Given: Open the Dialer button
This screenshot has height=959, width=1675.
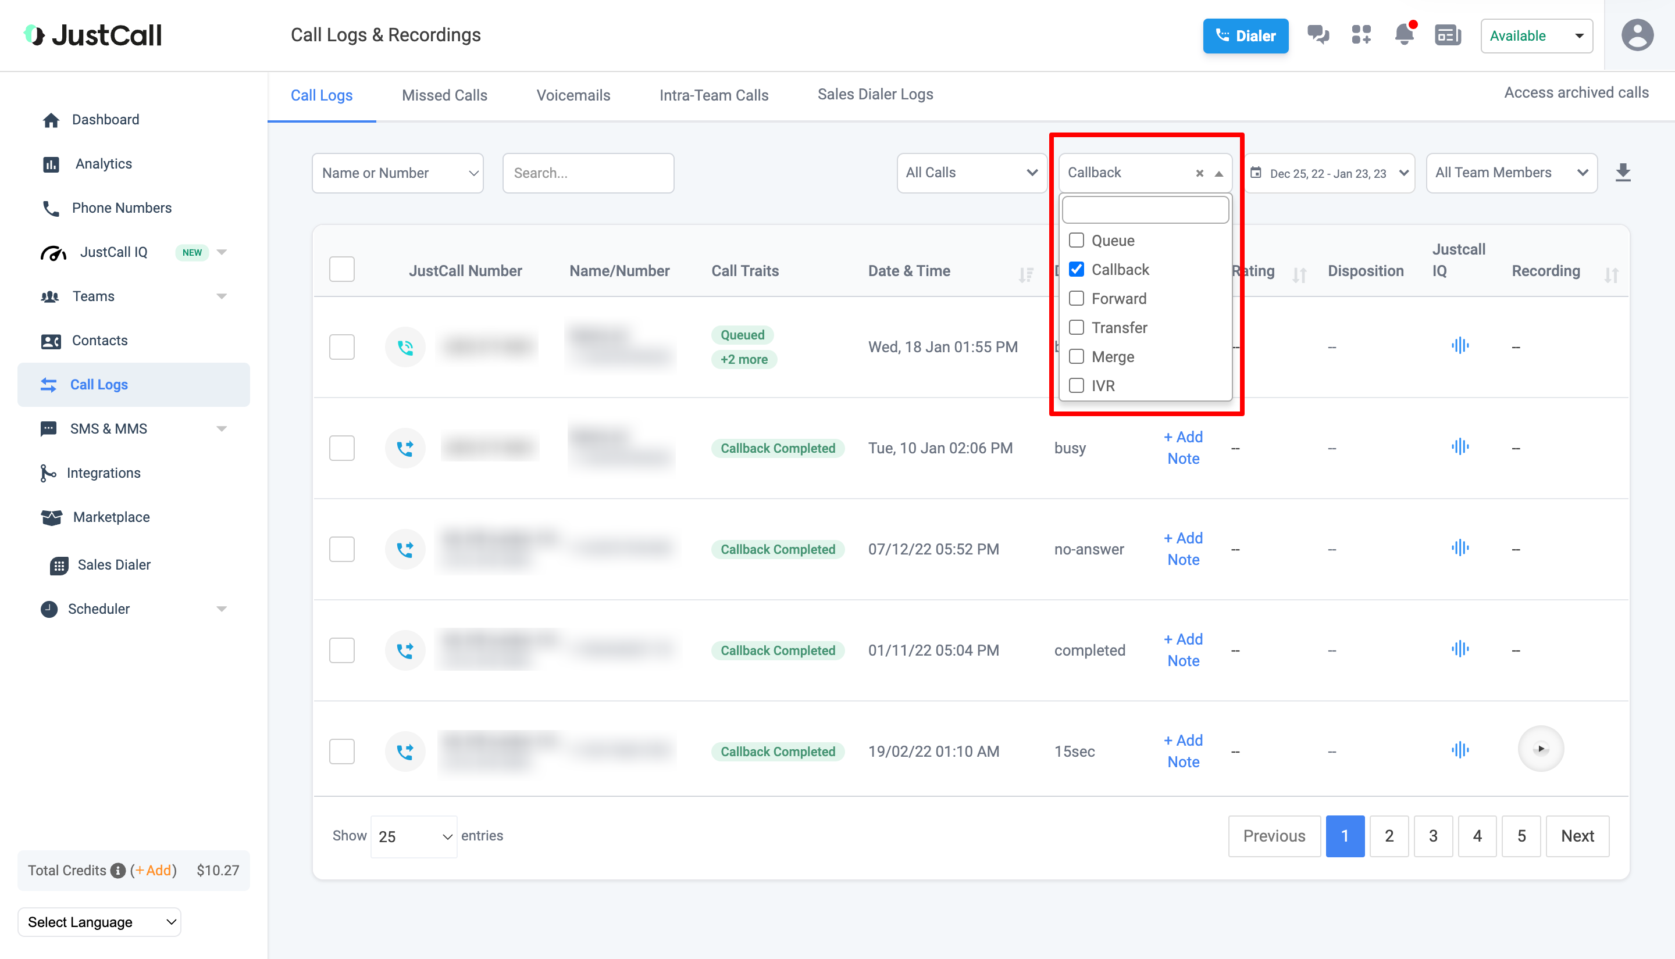Looking at the screenshot, I should (1245, 35).
